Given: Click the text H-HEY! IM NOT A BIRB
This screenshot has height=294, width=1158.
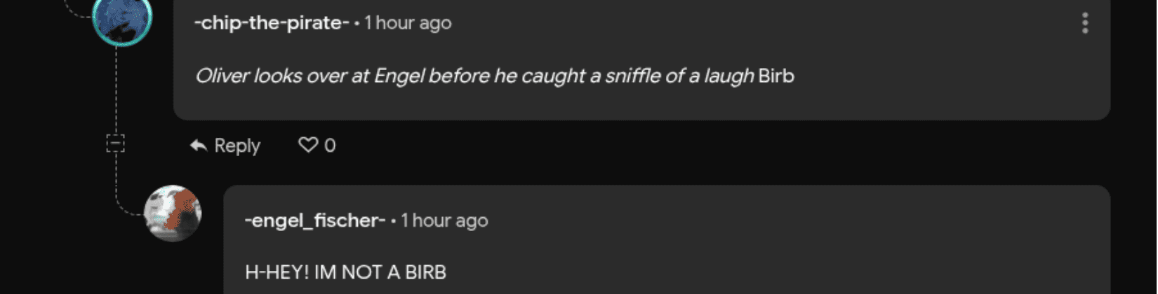Looking at the screenshot, I should [x=346, y=272].
